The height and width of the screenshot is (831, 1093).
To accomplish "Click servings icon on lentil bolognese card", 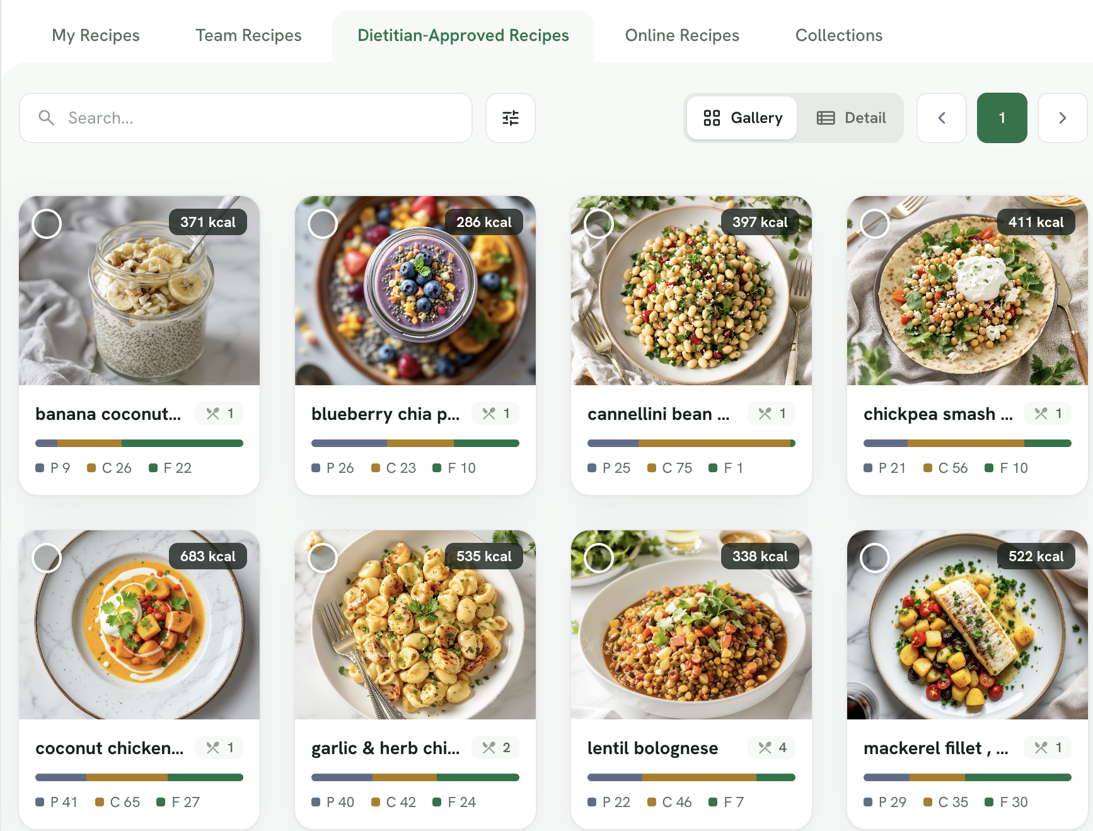I will pos(765,748).
